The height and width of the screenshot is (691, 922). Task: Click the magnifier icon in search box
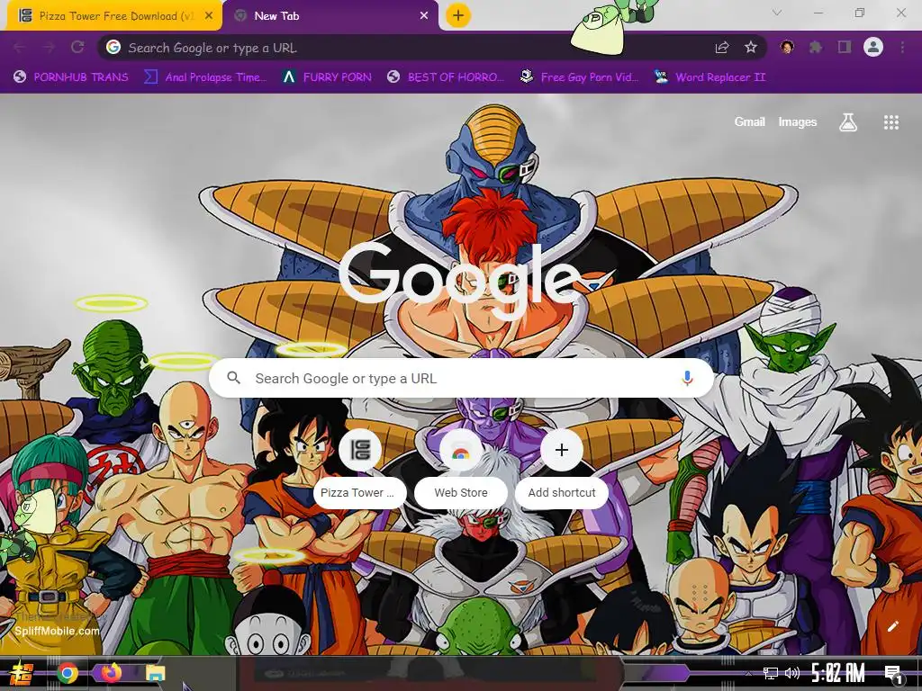(233, 378)
